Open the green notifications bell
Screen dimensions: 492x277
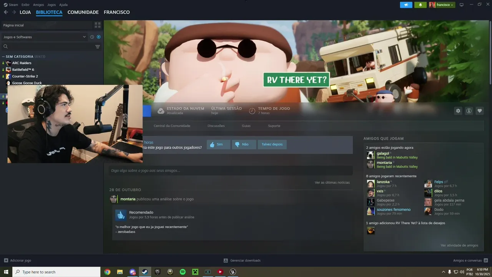pyautogui.click(x=421, y=5)
